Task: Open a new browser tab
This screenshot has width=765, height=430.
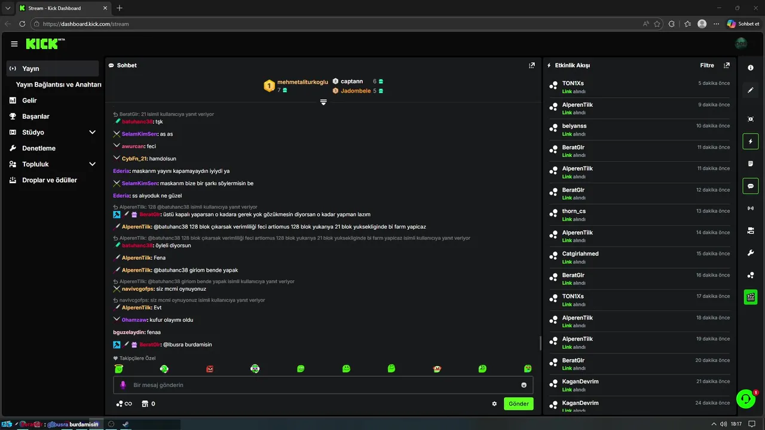Action: [x=120, y=8]
